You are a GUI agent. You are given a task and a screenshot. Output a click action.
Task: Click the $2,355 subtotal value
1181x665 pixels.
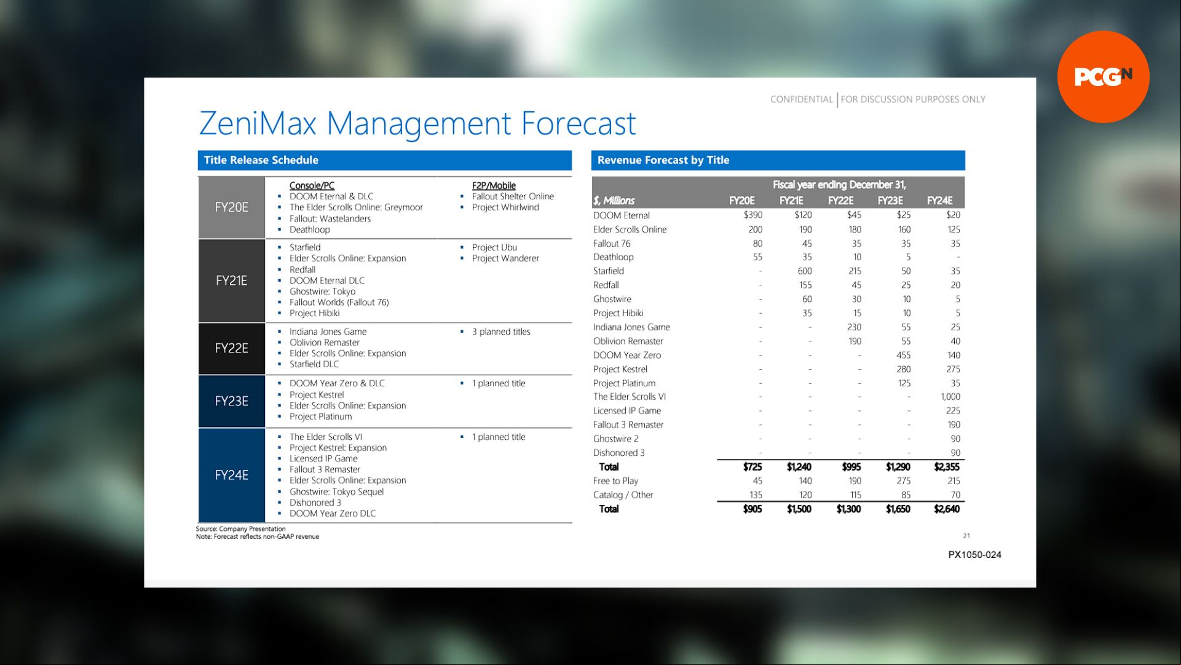947,467
